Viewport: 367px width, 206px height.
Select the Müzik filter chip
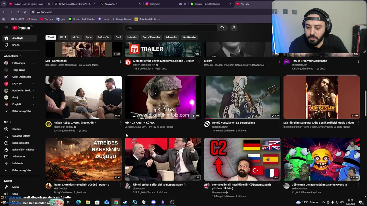(63, 37)
